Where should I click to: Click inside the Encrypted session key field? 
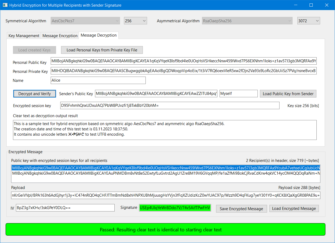[x=169, y=105]
